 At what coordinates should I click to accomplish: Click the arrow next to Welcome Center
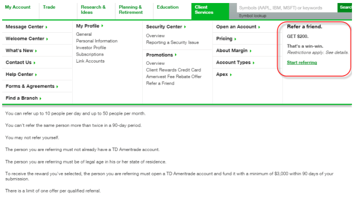click(x=47, y=39)
